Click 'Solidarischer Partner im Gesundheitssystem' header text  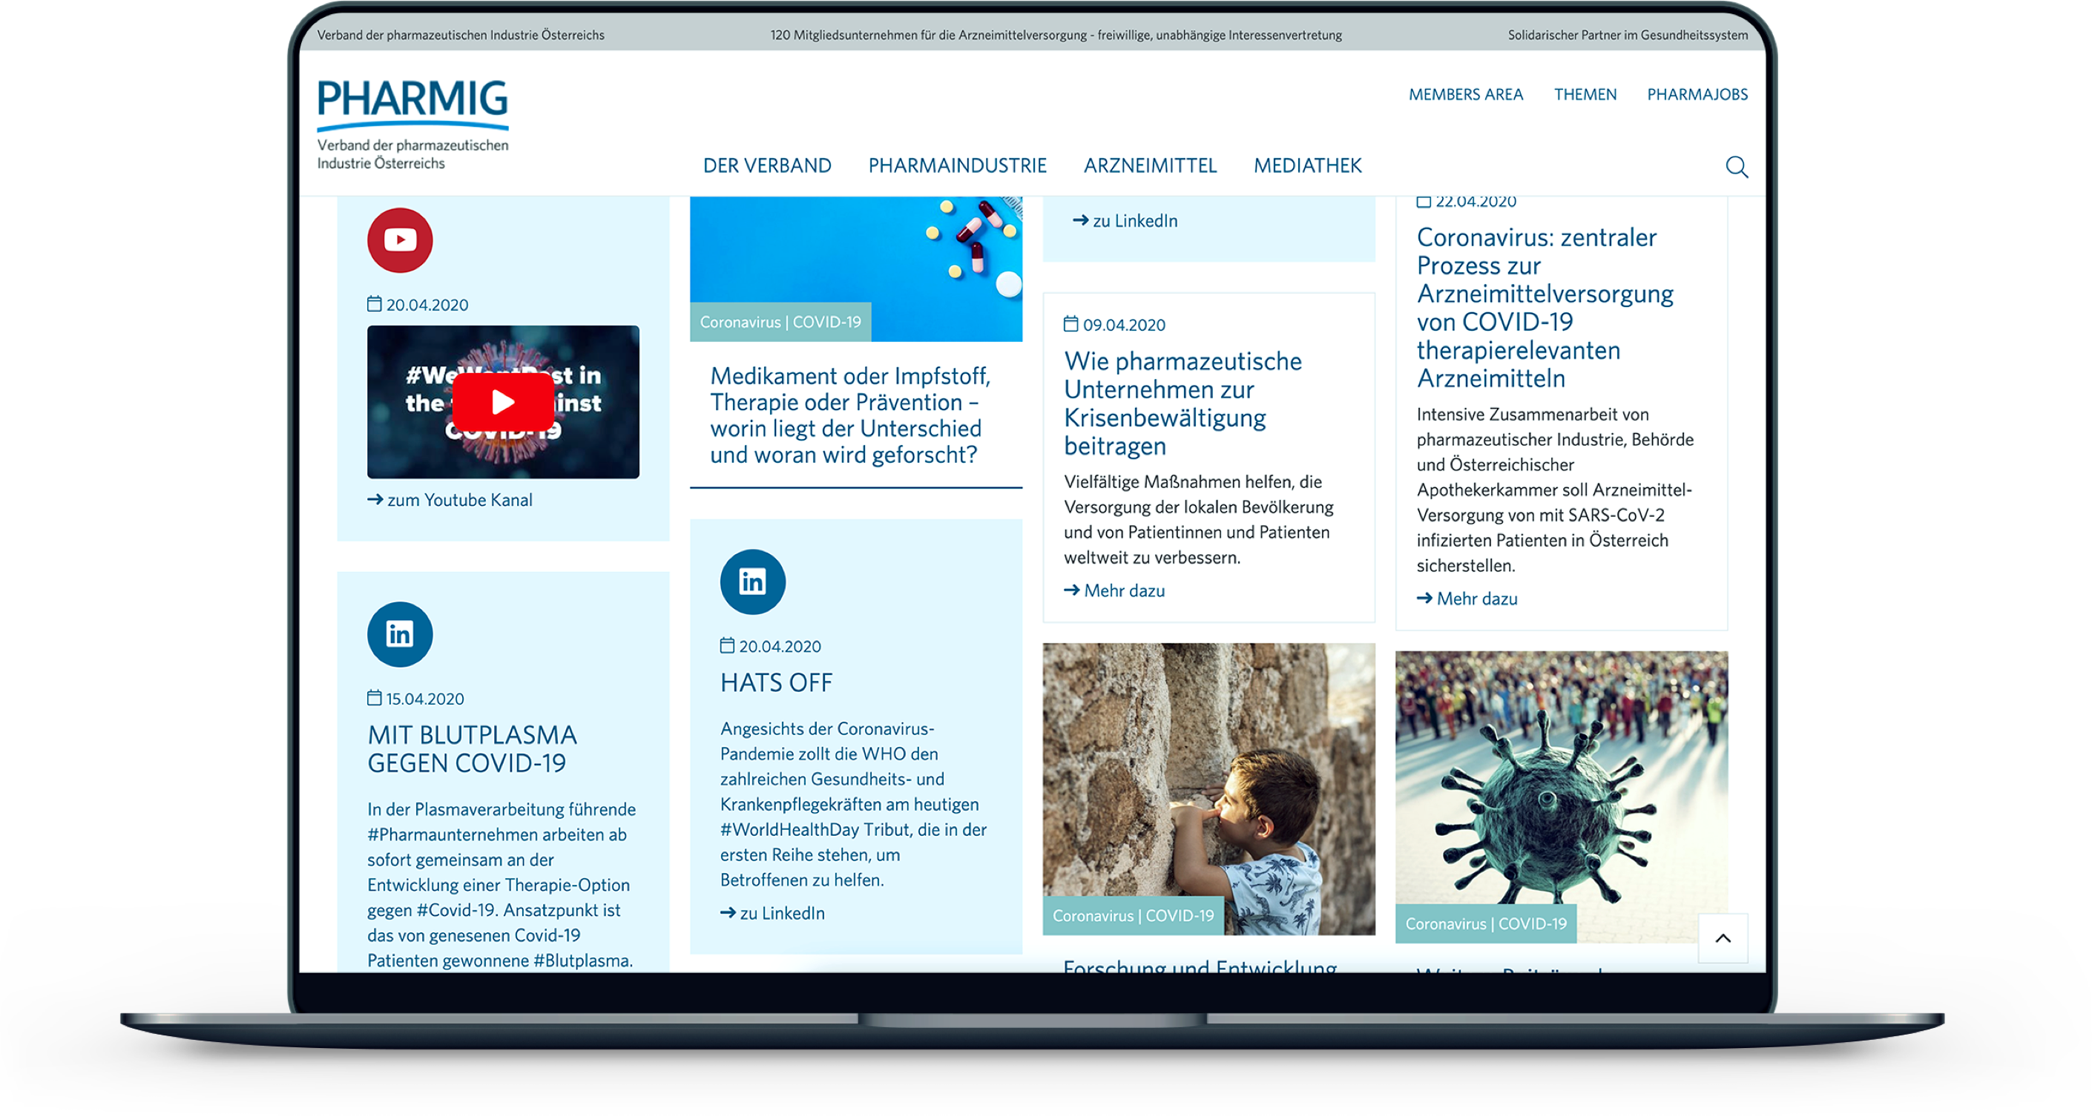[1628, 35]
